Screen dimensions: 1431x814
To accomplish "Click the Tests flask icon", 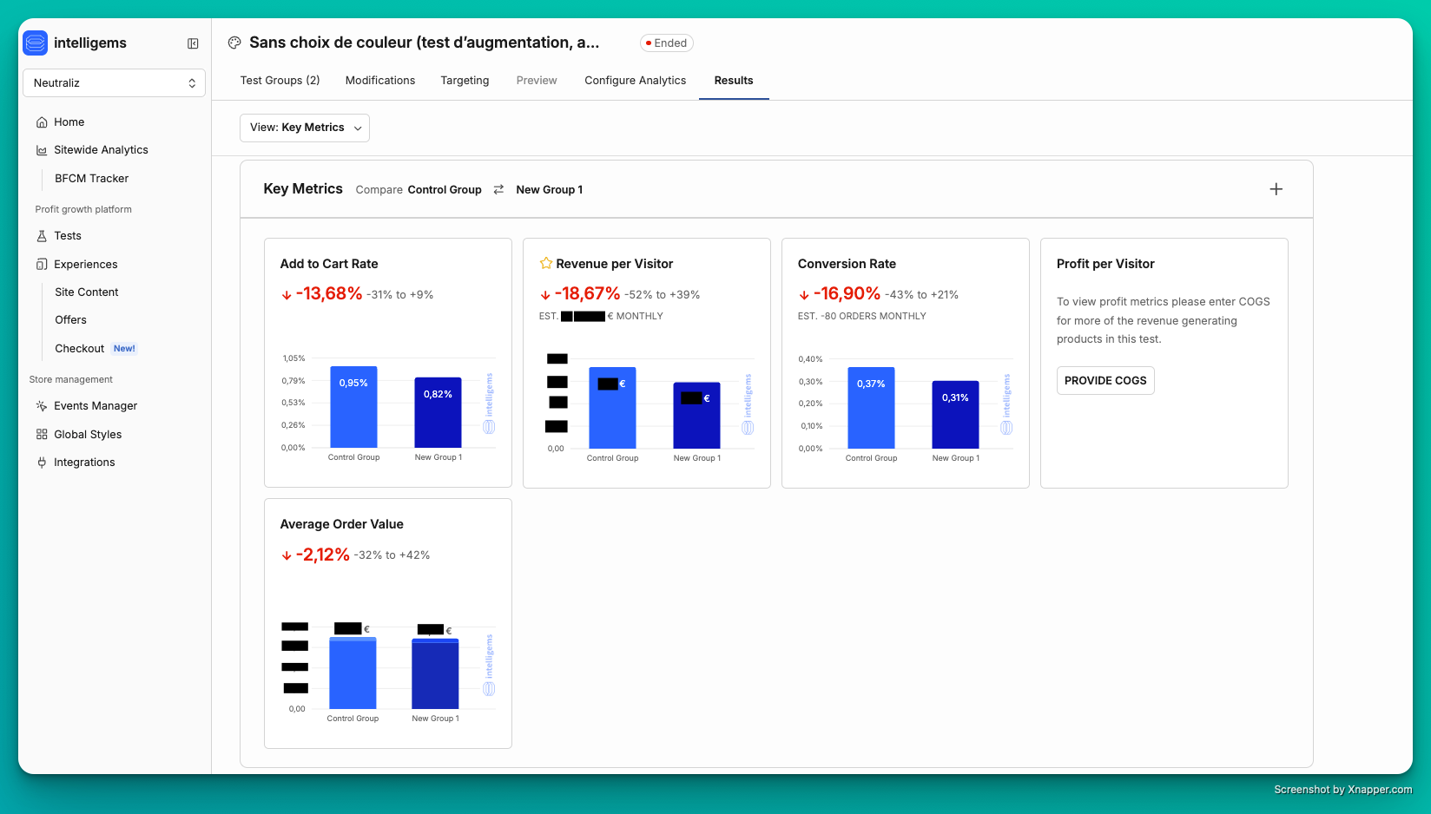I will coord(42,236).
